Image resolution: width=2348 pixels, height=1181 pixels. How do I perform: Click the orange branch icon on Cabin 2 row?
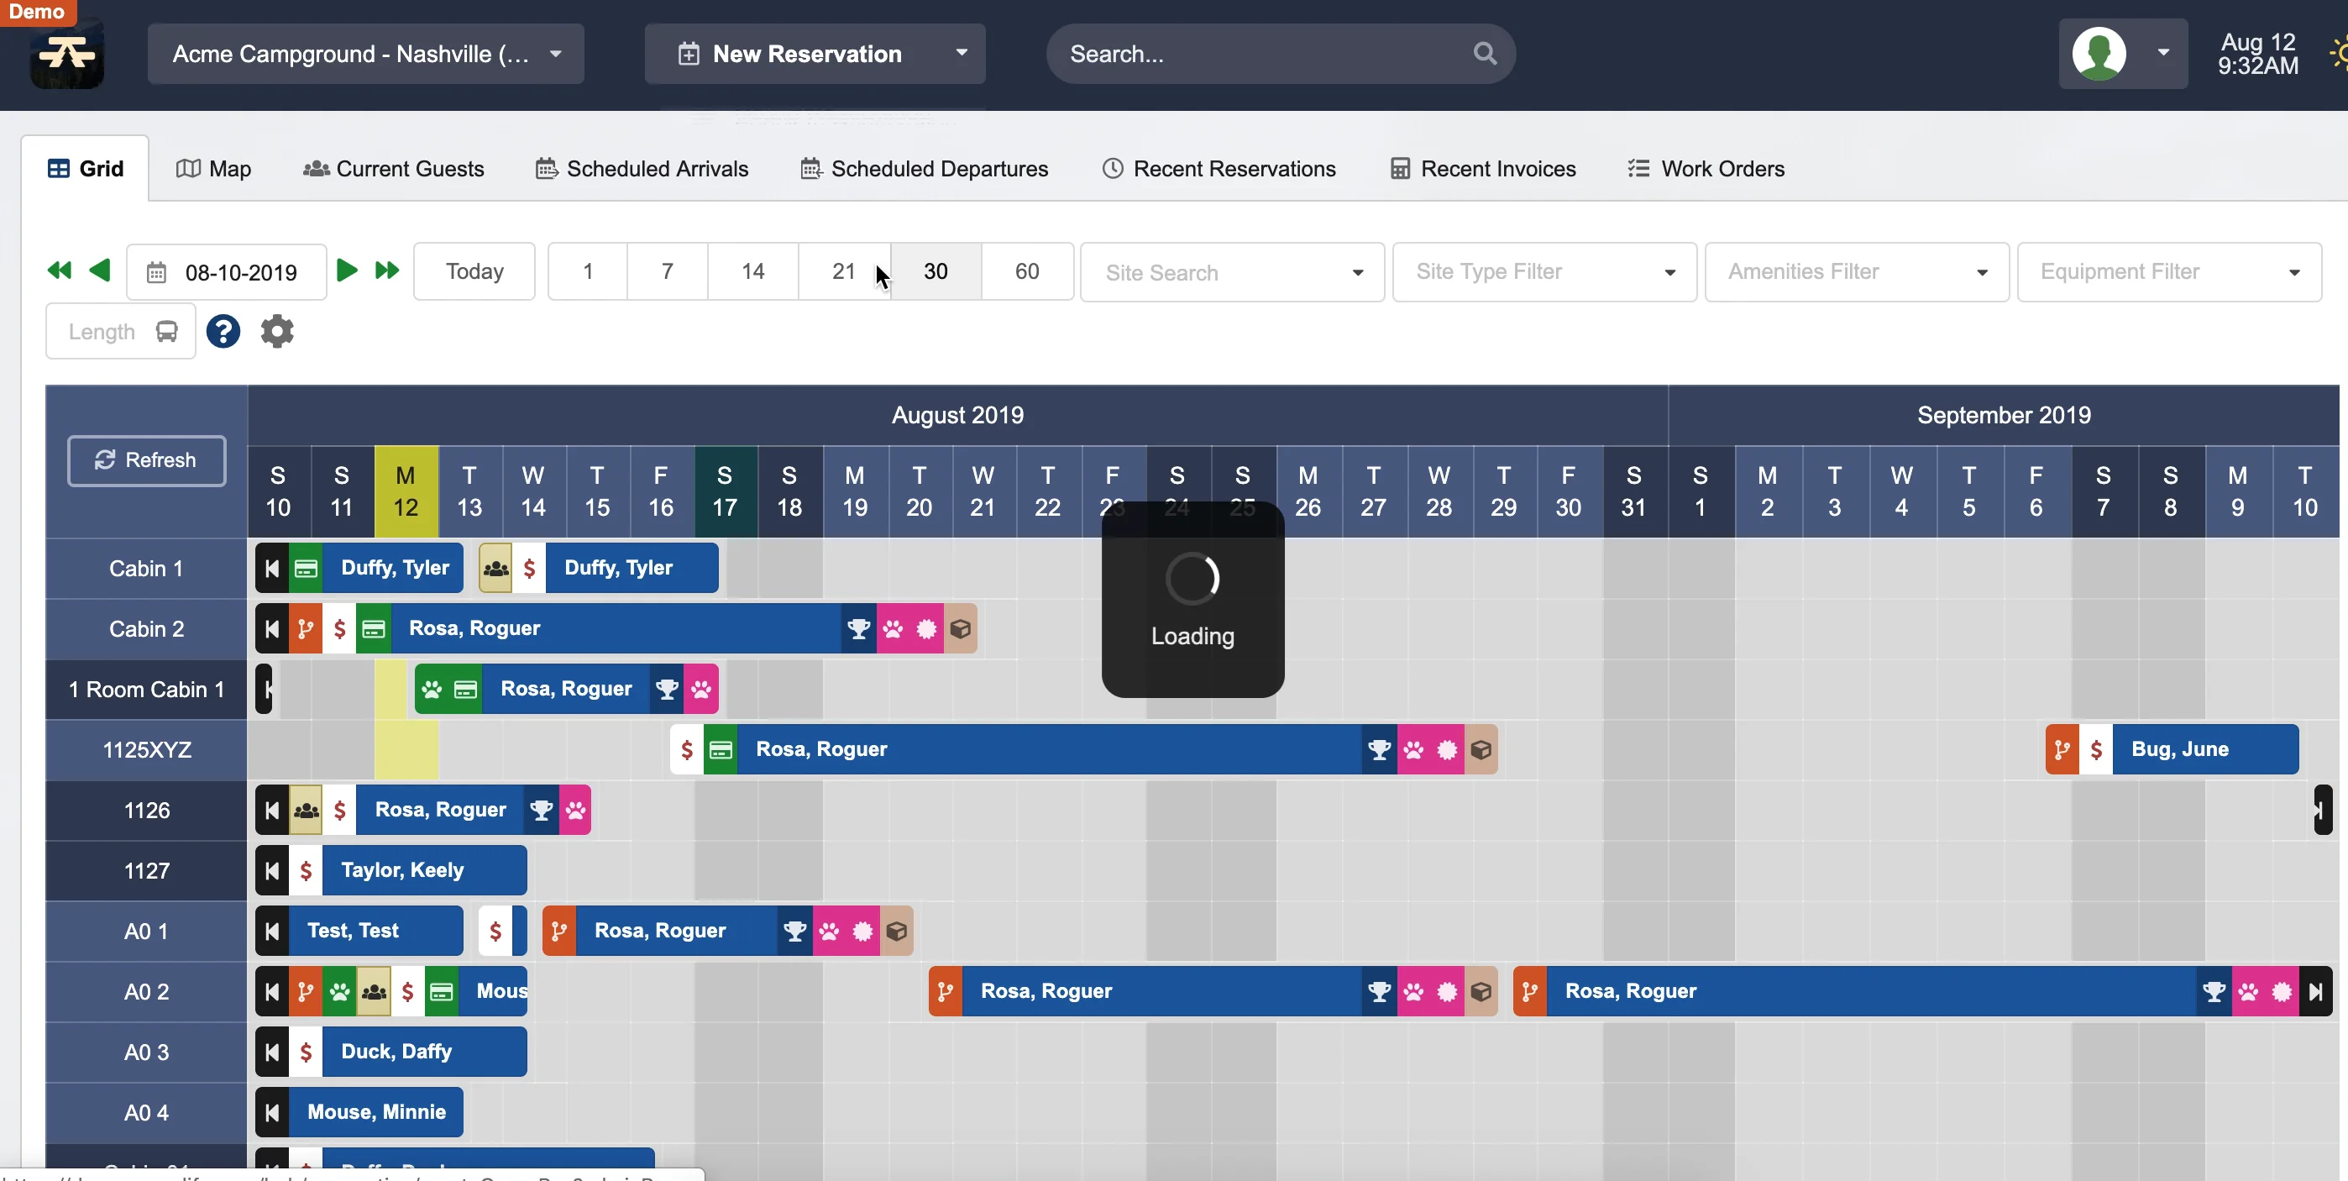(307, 628)
